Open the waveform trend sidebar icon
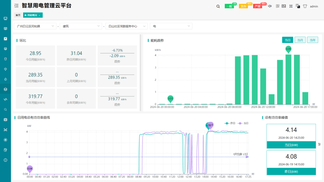 click(5, 99)
